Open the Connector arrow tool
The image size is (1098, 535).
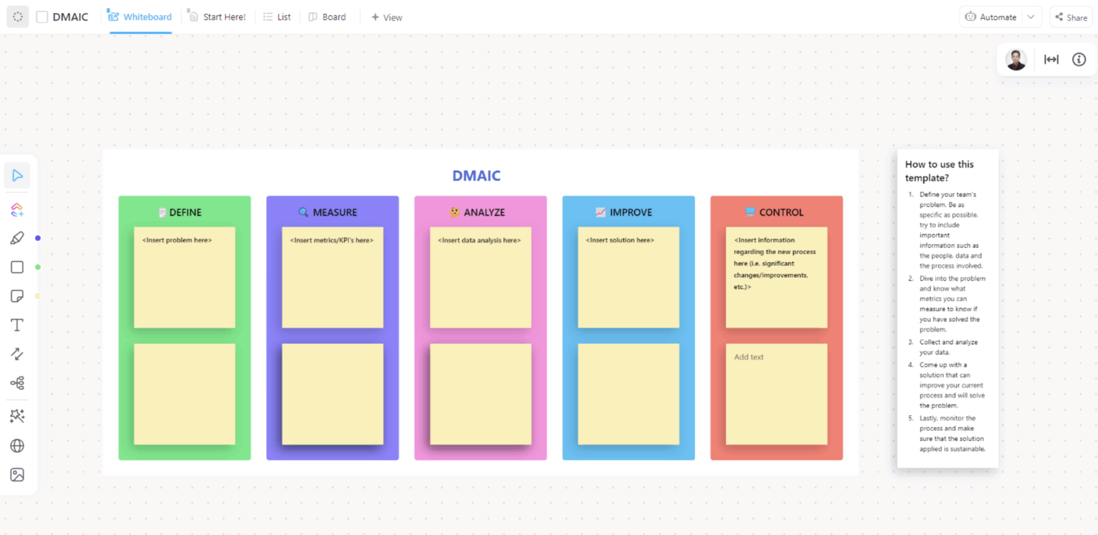pyautogui.click(x=17, y=354)
